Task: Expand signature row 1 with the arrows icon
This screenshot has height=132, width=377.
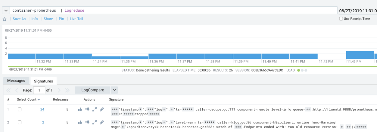Action: [94, 109]
